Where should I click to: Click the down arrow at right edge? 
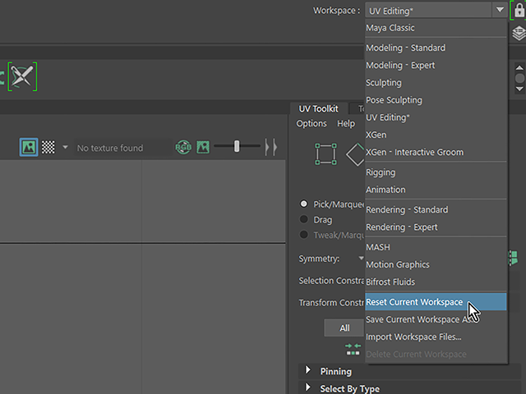[519, 89]
